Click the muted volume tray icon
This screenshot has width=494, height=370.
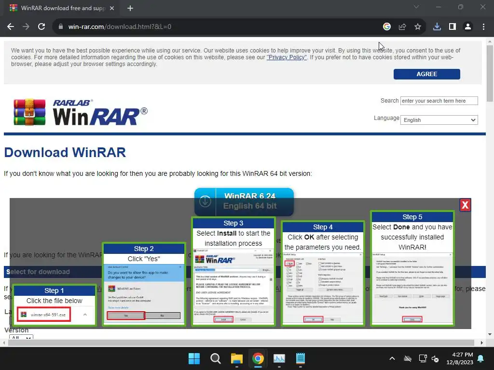click(x=435, y=358)
